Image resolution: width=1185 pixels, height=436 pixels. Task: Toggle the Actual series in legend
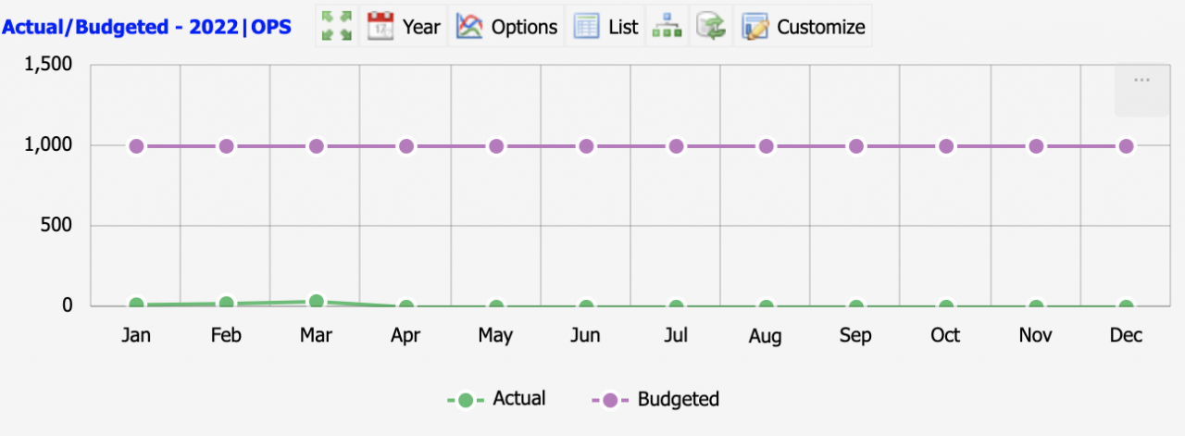coord(496,399)
